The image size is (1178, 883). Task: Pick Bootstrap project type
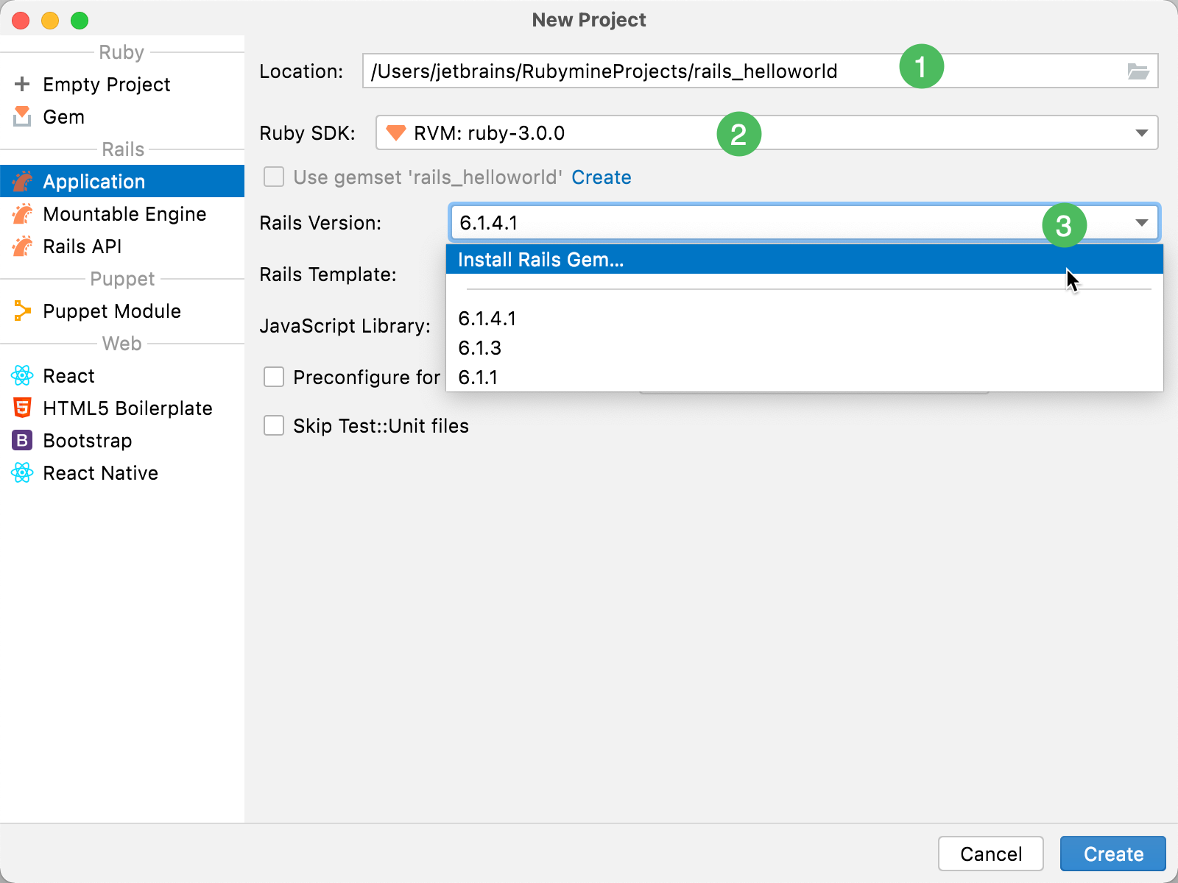[x=122, y=440]
